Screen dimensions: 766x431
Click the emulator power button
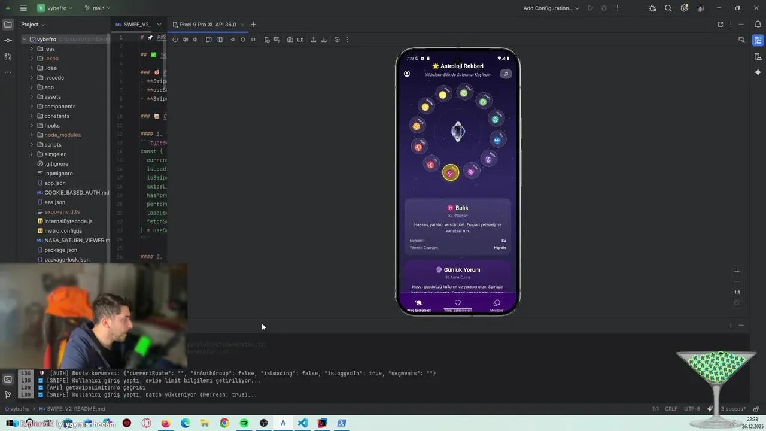coord(175,40)
